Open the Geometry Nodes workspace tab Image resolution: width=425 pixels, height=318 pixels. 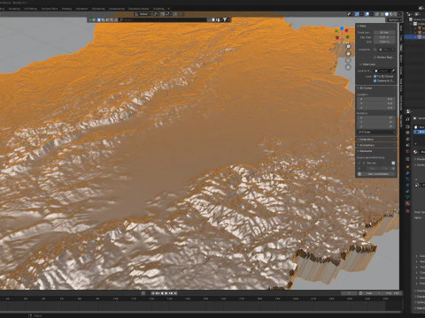(x=138, y=9)
